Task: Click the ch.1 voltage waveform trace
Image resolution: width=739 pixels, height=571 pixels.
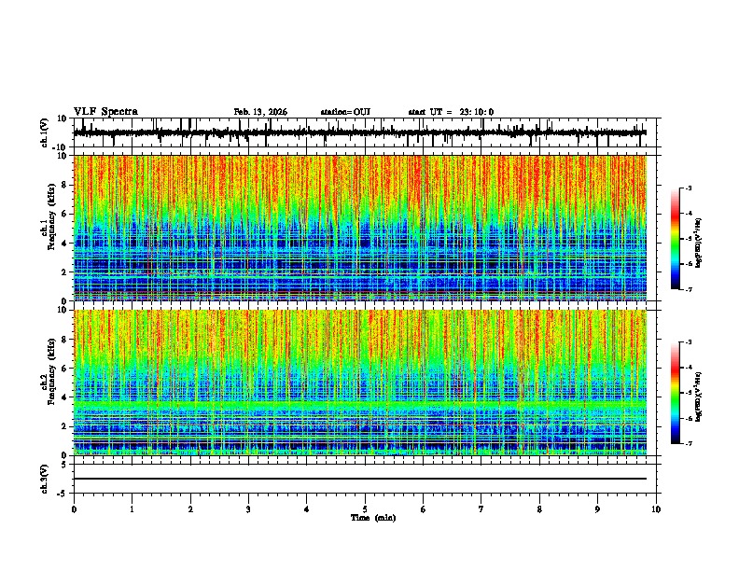Action: (x=360, y=132)
